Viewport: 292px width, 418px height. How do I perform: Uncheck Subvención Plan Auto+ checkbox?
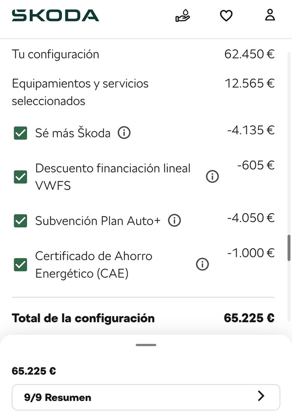(x=20, y=220)
